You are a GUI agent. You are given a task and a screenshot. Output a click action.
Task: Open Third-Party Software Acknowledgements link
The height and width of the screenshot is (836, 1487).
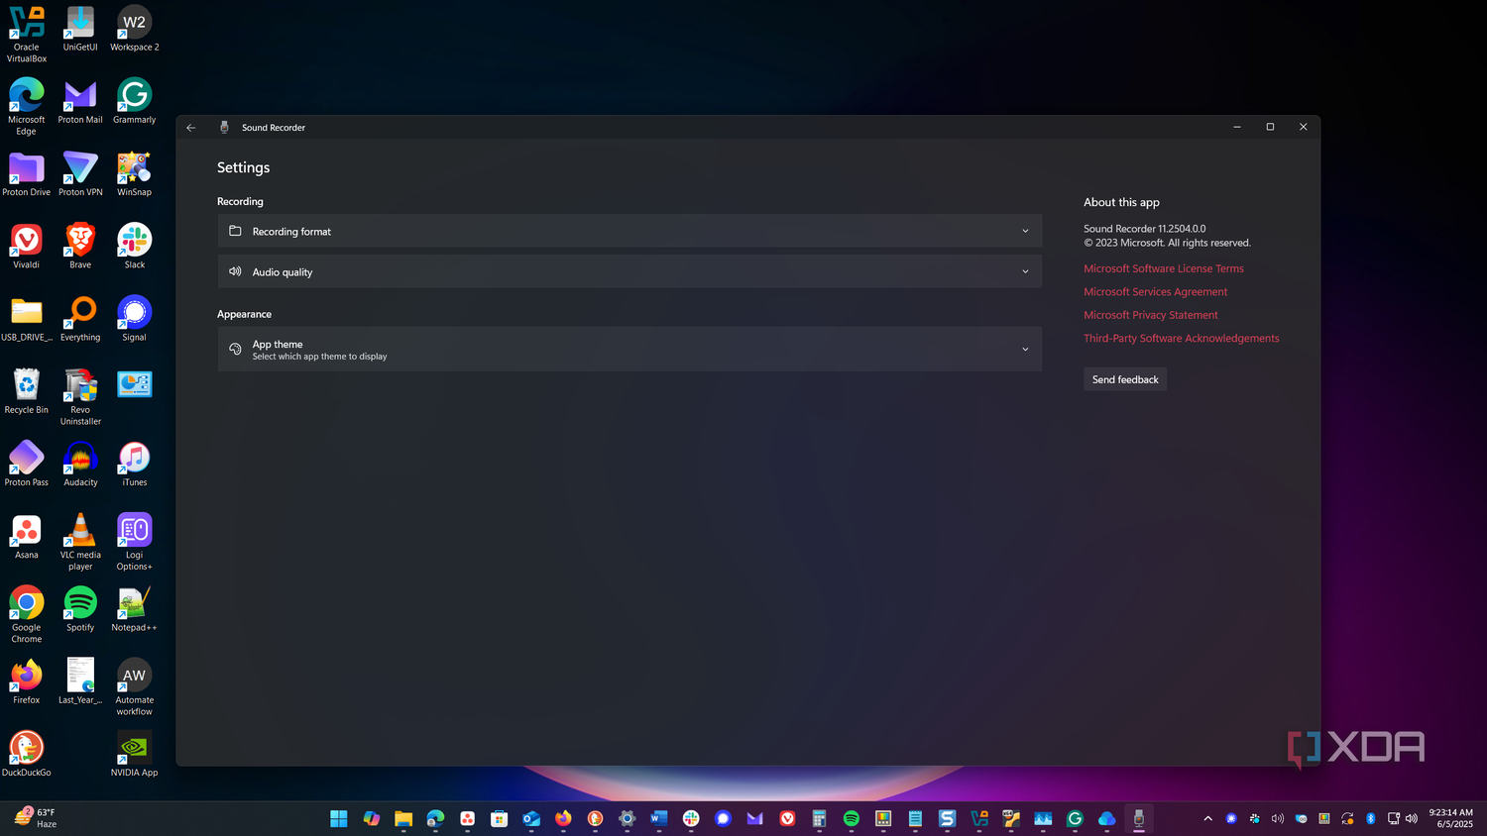[1181, 339]
